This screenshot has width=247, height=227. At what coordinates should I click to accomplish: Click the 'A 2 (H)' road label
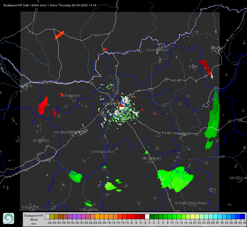click(x=118, y=86)
